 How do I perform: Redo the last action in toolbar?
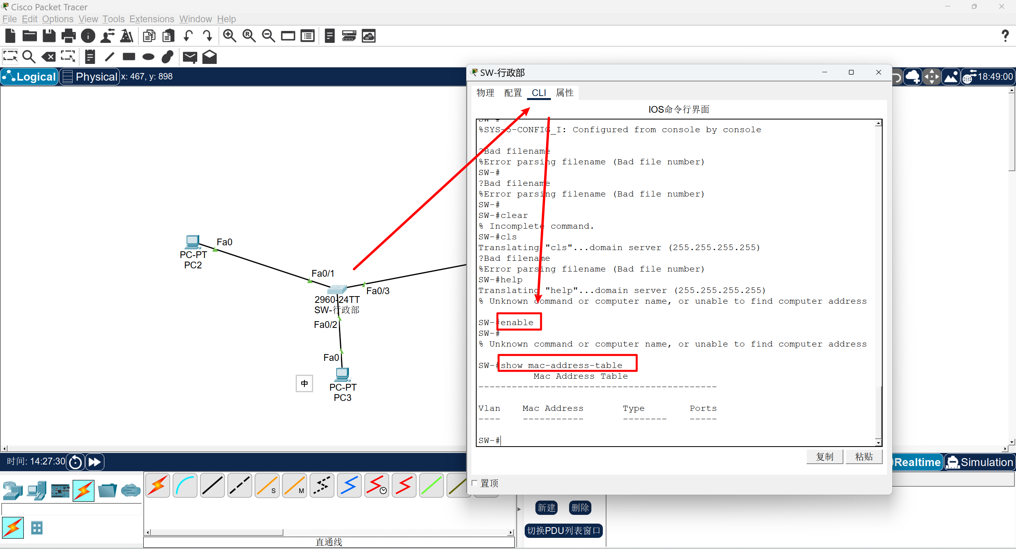pyautogui.click(x=207, y=36)
